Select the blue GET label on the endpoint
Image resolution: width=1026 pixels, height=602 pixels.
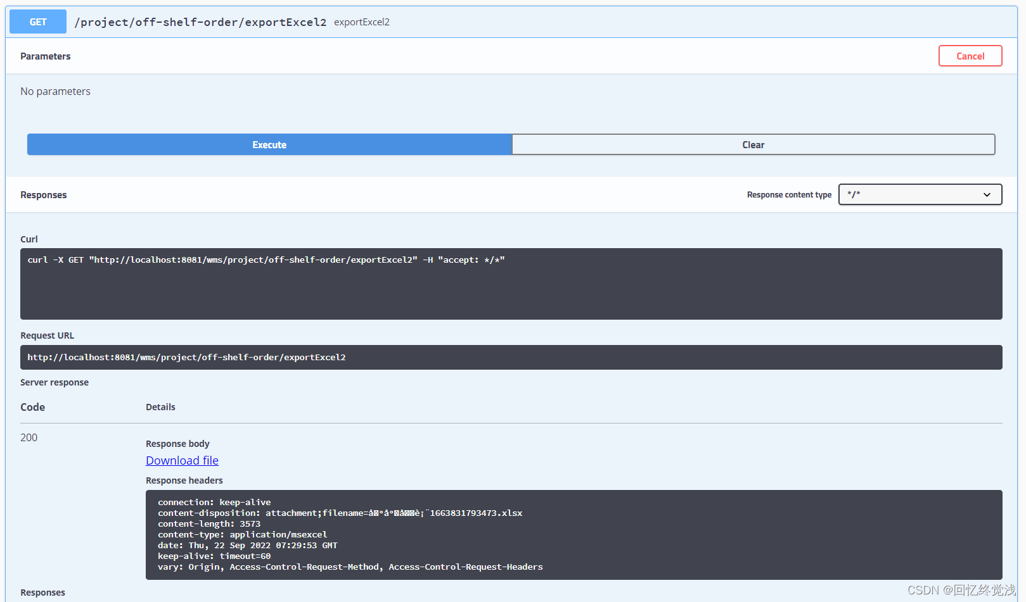pos(37,21)
